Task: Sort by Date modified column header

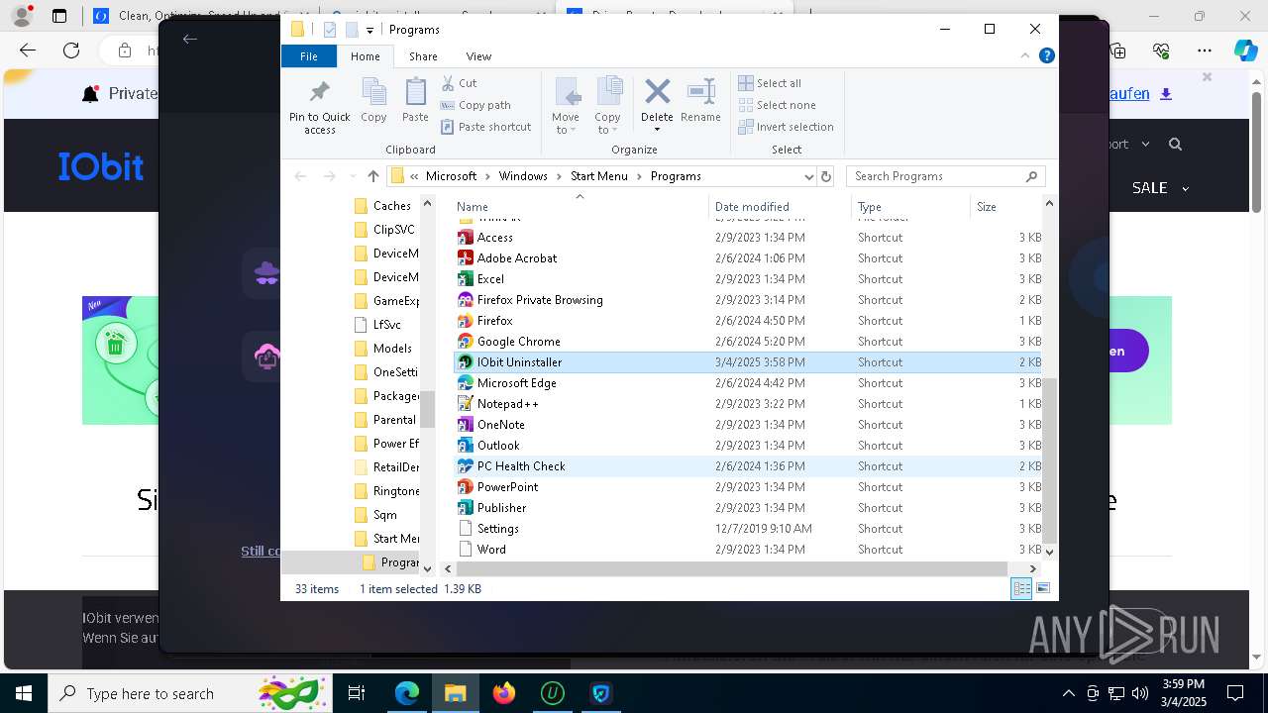Action: 780,207
